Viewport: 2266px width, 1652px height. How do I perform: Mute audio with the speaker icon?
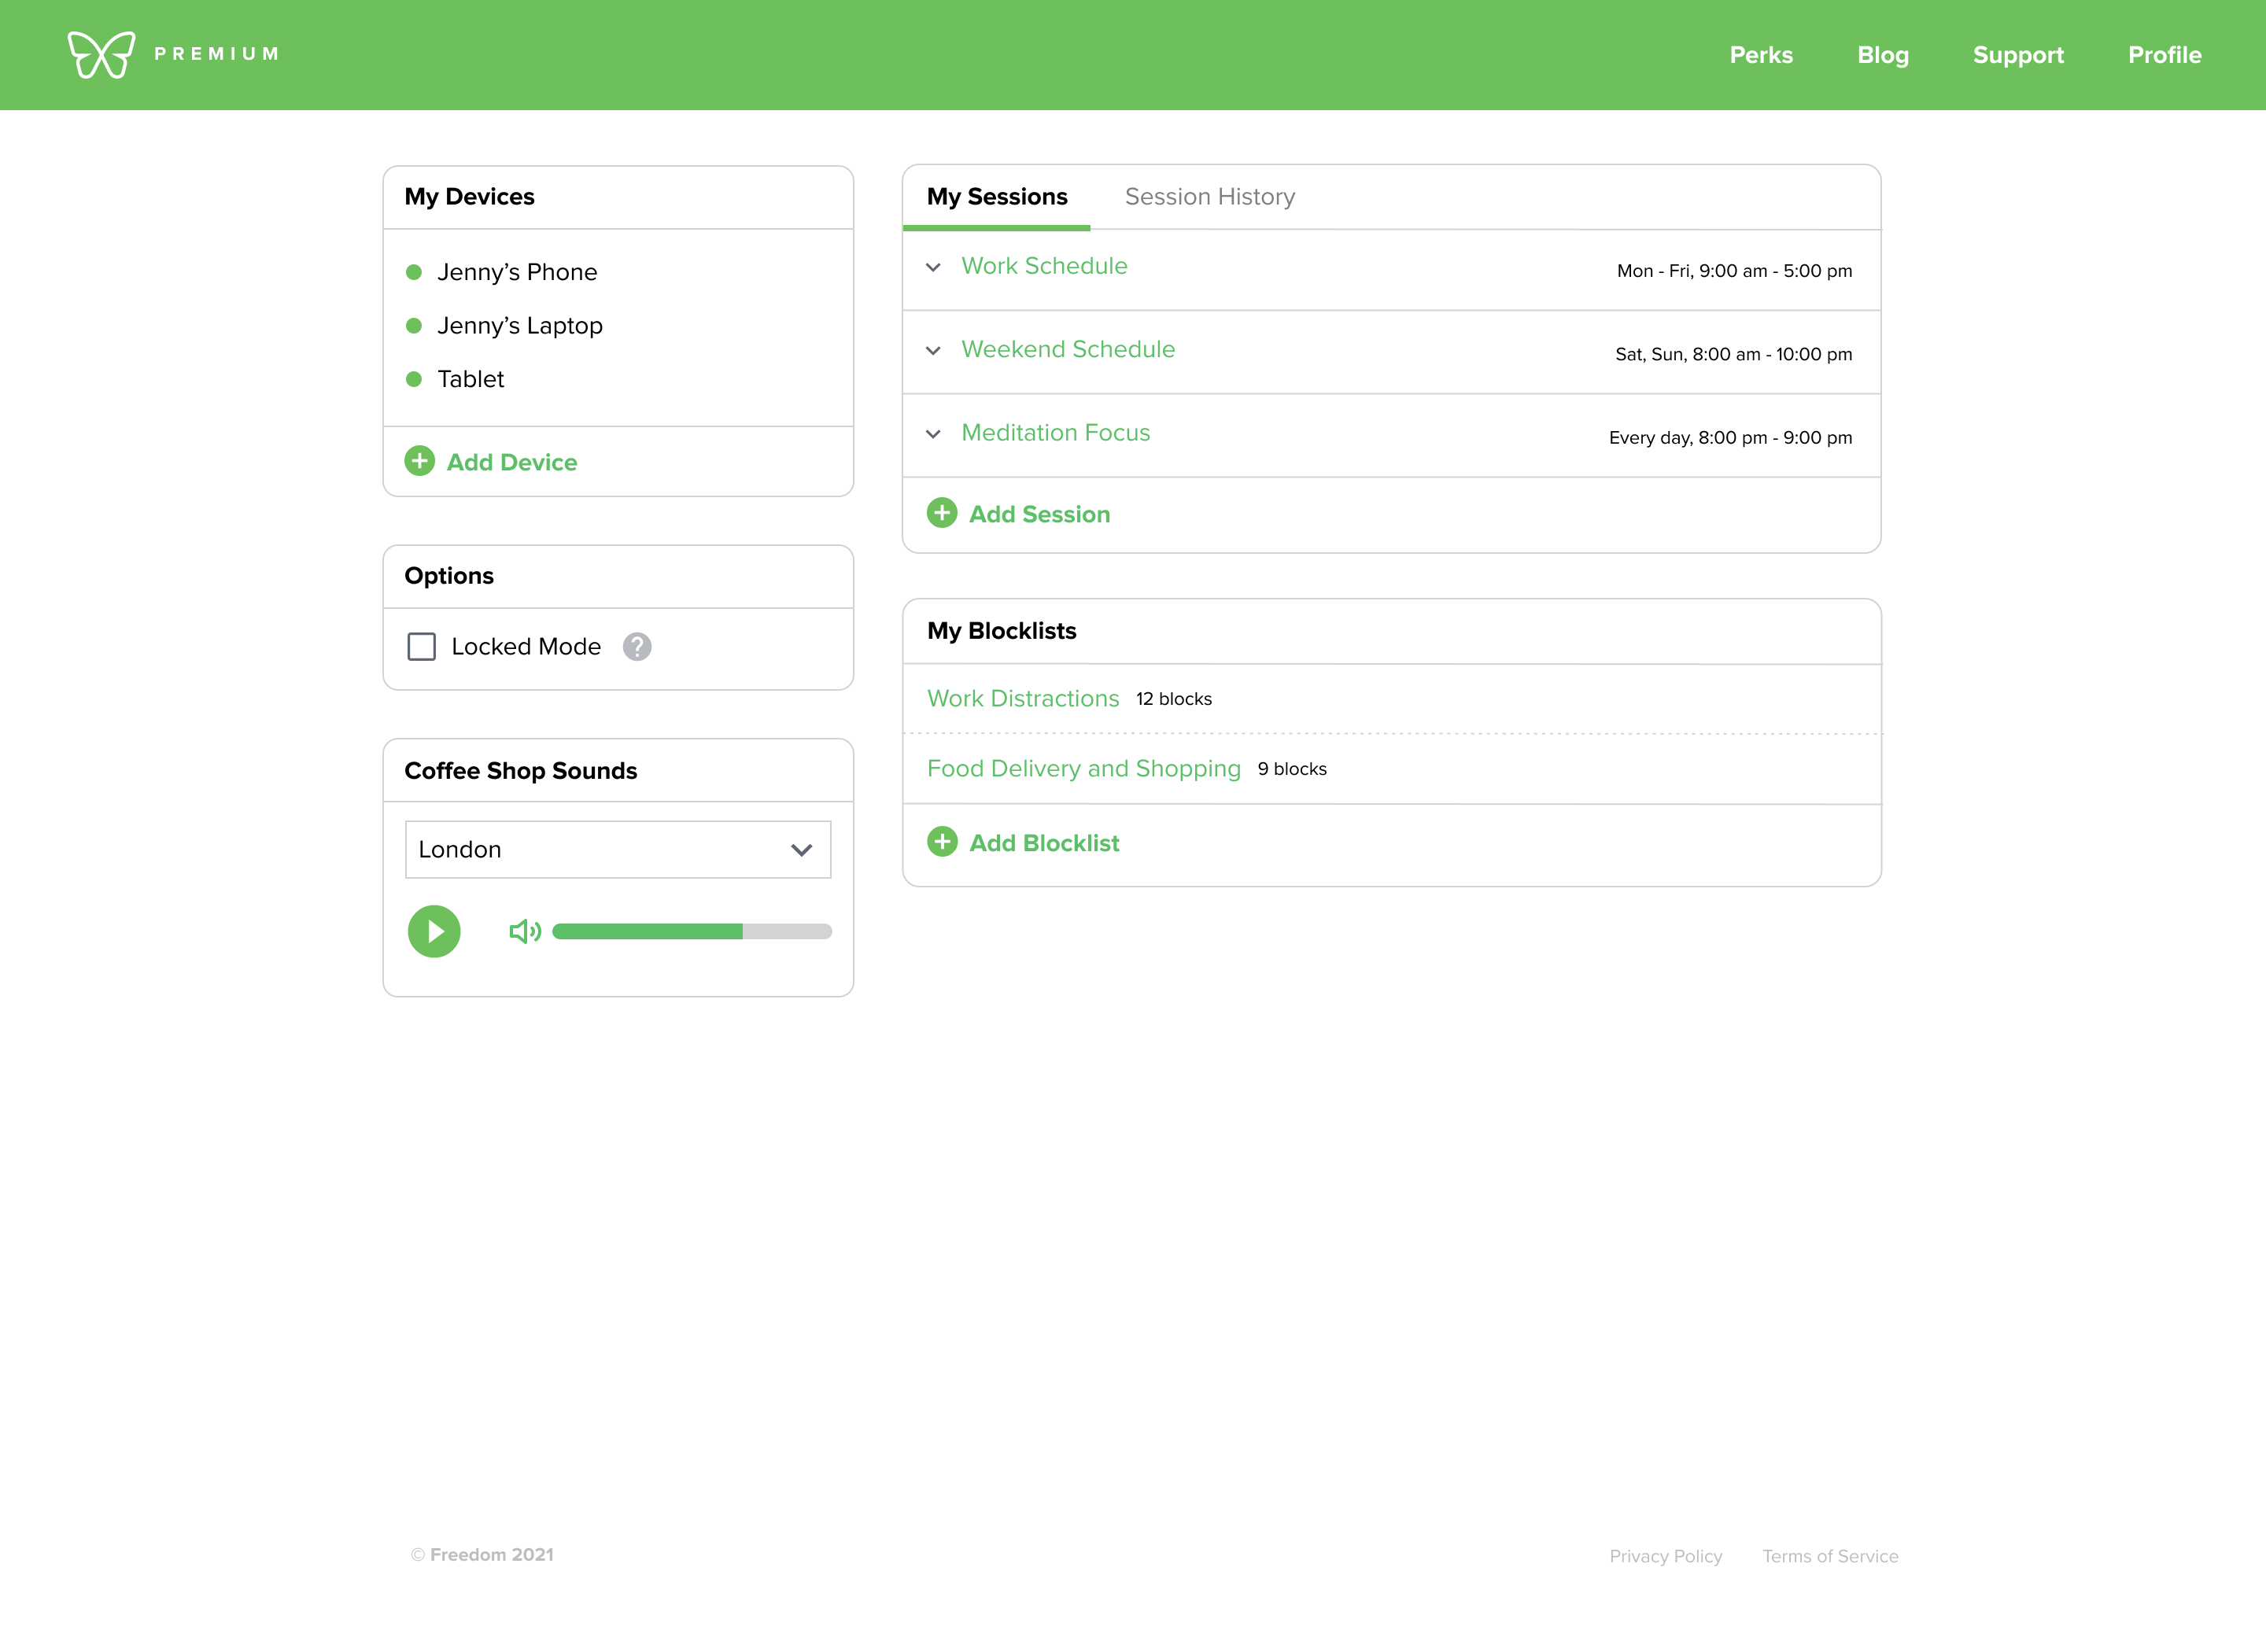(x=524, y=931)
